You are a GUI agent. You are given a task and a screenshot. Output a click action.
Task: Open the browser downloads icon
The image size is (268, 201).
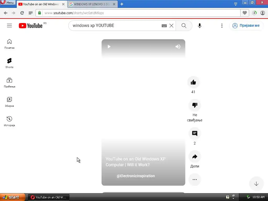click(254, 13)
